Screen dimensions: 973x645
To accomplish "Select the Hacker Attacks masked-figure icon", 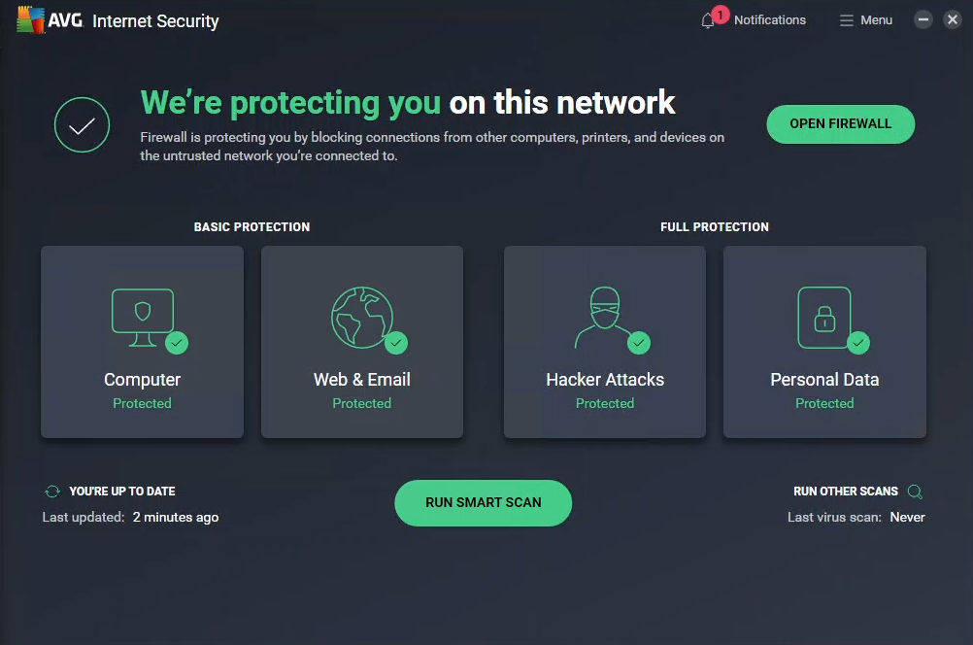I will tap(604, 313).
